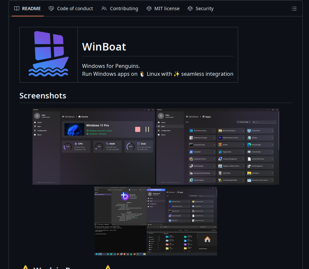Select Configuration in the Apps screenshot sidebar
The height and width of the screenshot is (269, 309).
click(166, 131)
